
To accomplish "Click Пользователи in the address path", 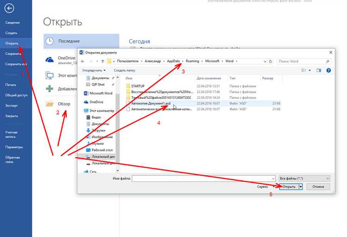I will coord(128,61).
